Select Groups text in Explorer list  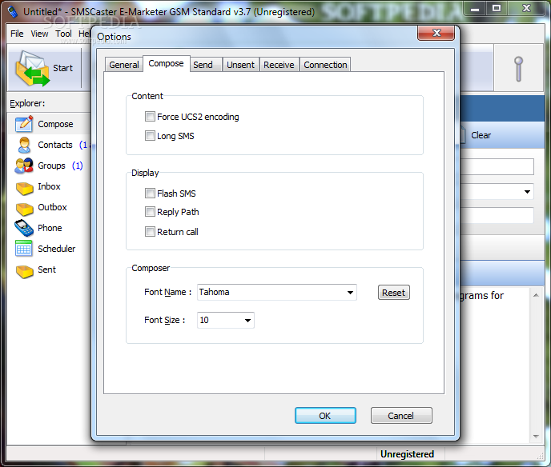(x=51, y=166)
